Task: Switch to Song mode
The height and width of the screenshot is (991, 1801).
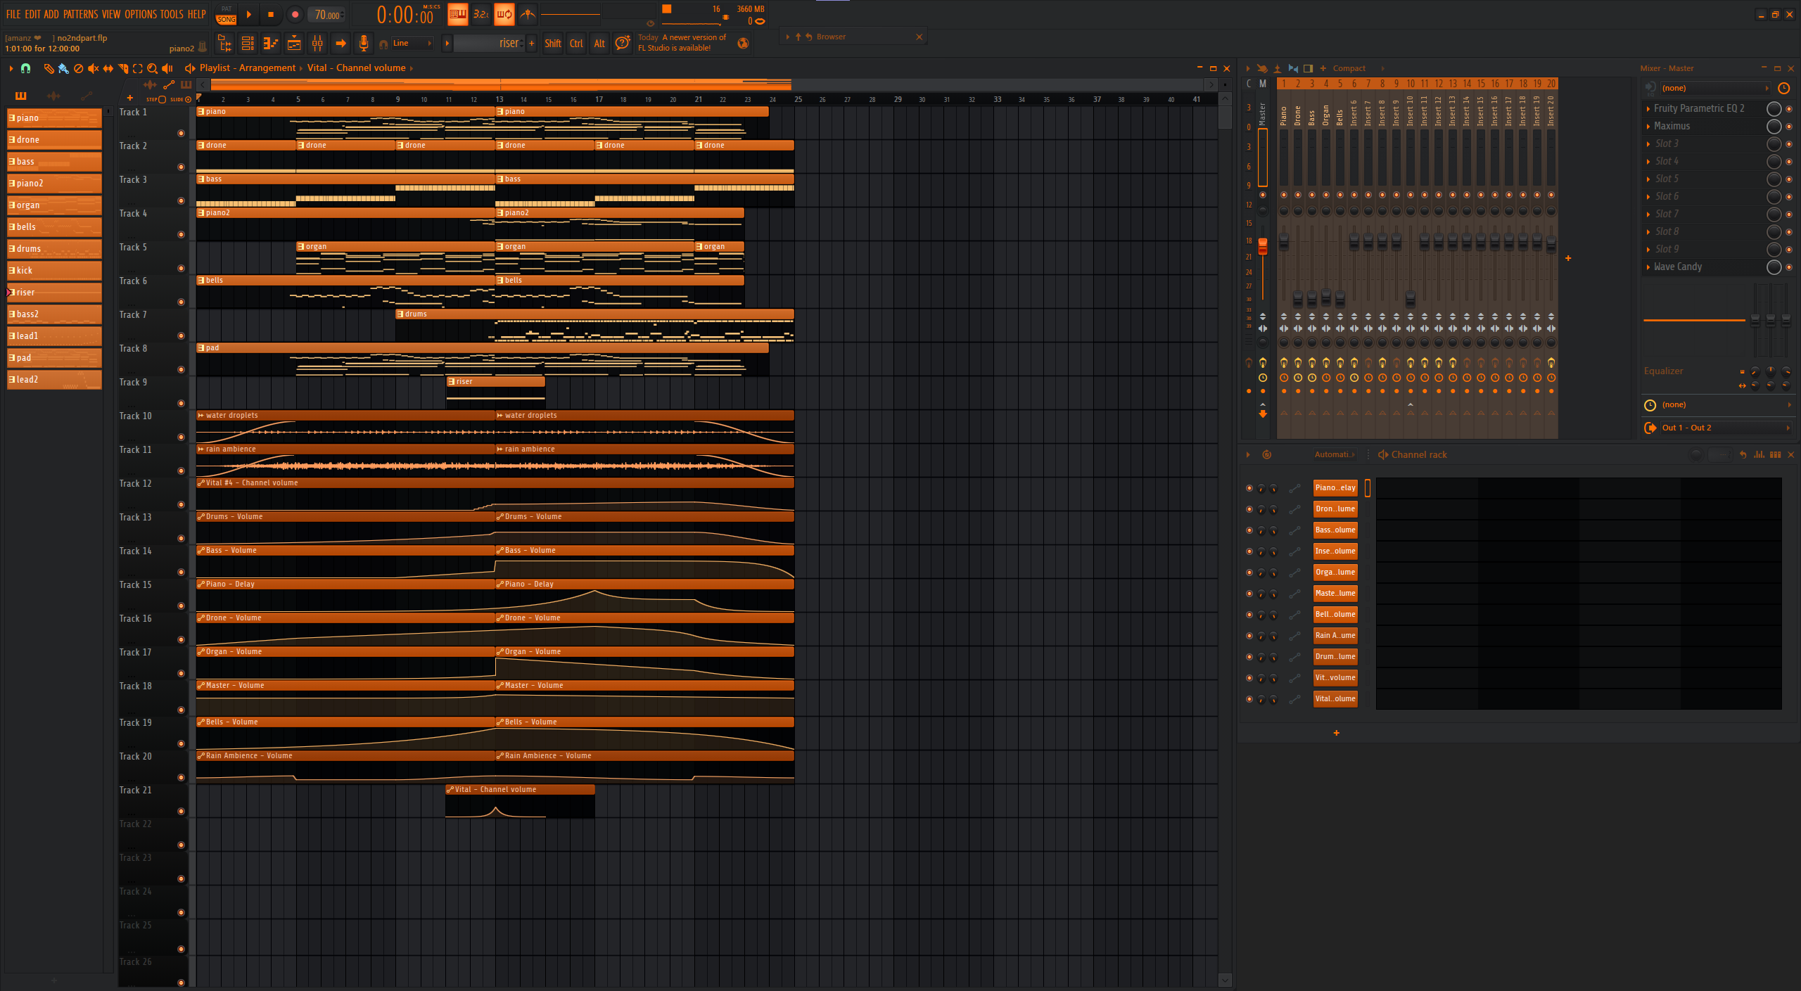Action: pos(226,20)
